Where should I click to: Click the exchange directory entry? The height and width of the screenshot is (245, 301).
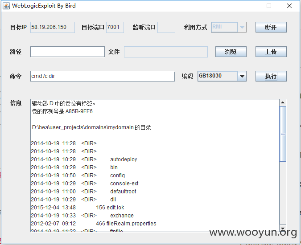tap(122, 216)
